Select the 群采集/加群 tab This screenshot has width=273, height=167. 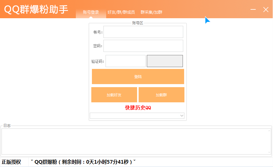[x=151, y=12]
